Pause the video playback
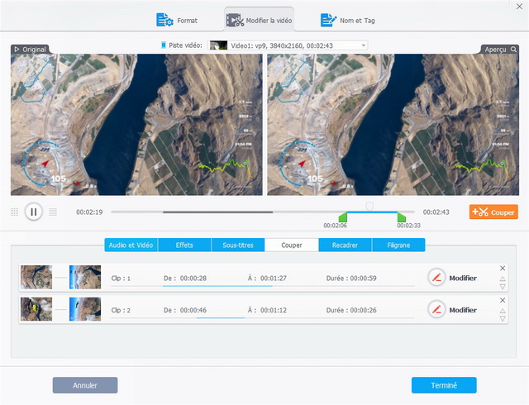 (33, 212)
